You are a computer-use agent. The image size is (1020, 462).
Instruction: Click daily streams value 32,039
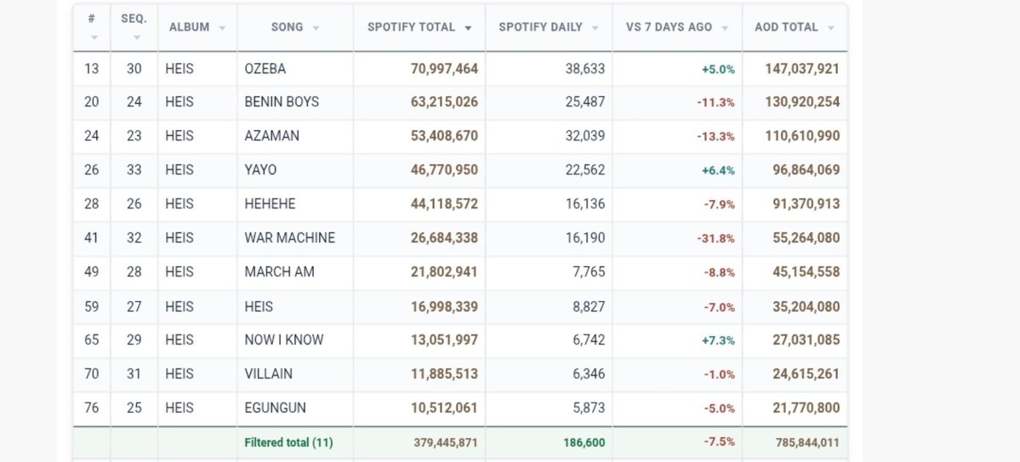tap(584, 136)
